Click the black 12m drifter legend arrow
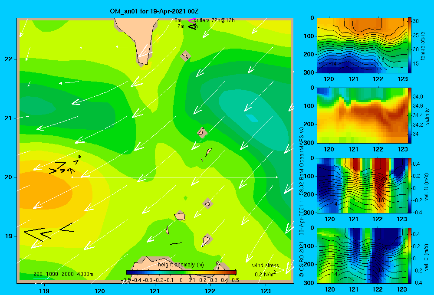This screenshot has width=434, height=295. (192, 26)
